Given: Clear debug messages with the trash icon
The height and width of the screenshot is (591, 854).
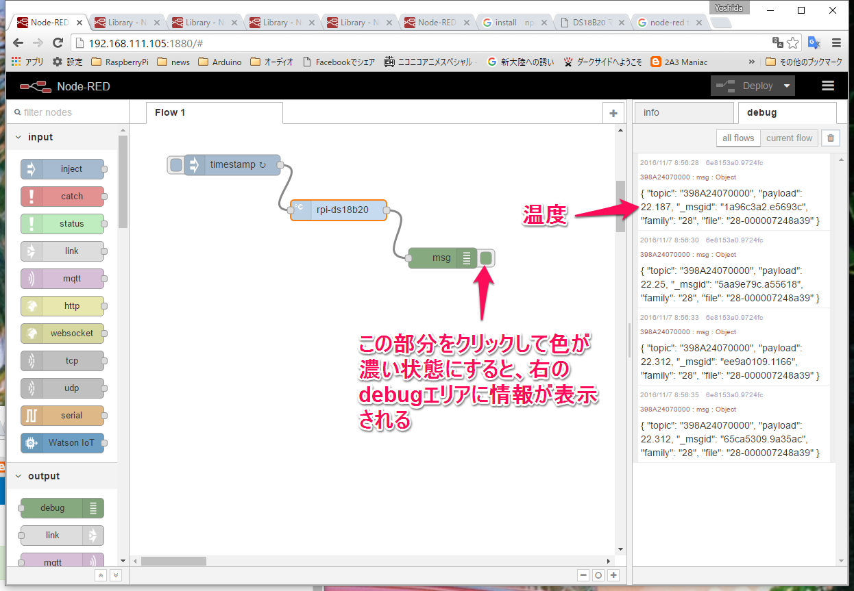Looking at the screenshot, I should (x=831, y=138).
